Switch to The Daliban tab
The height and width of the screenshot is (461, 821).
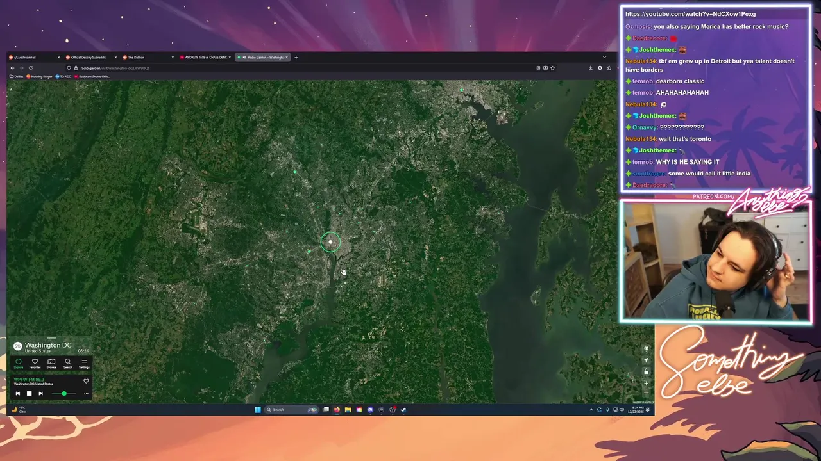148,57
